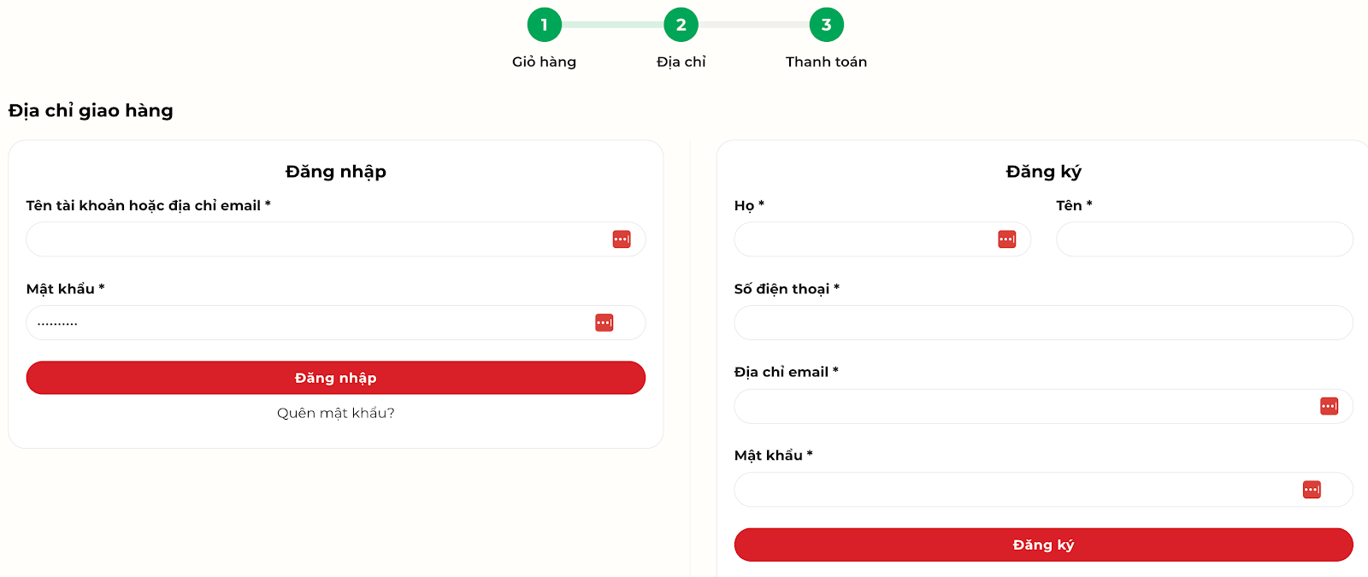The image size is (1368, 577).
Task: Click the Tên first name field
Action: (x=1204, y=239)
